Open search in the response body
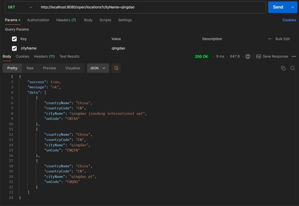The width and height of the screenshot is (299, 206). point(293,68)
